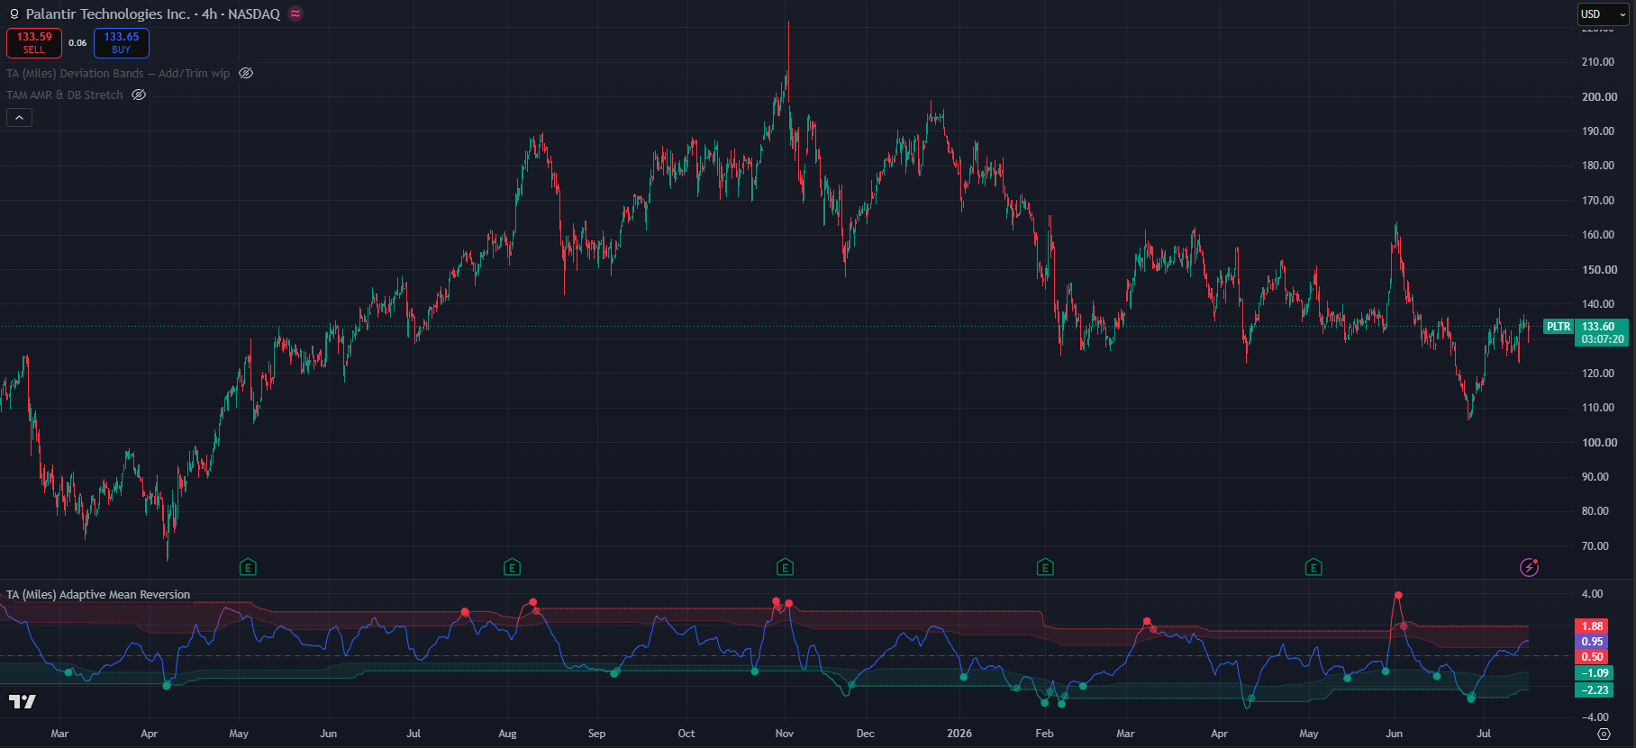Open chart settings gear icon

click(x=1604, y=734)
